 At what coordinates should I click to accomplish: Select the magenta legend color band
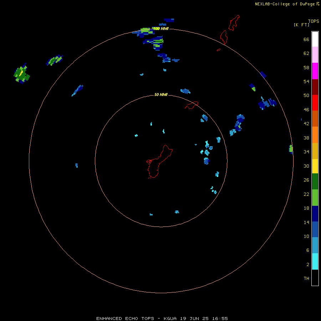click(x=315, y=71)
